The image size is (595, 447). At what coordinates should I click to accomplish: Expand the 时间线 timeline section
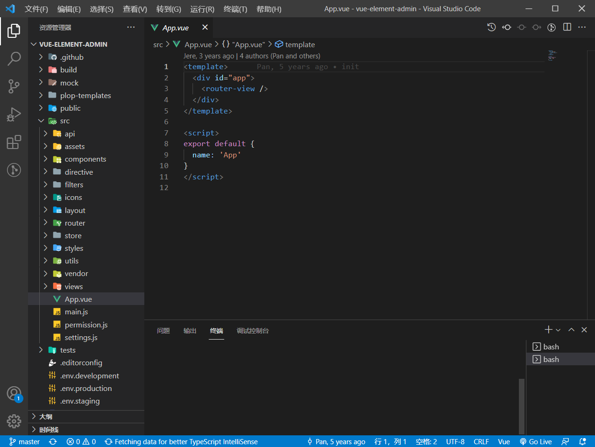[x=86, y=430]
